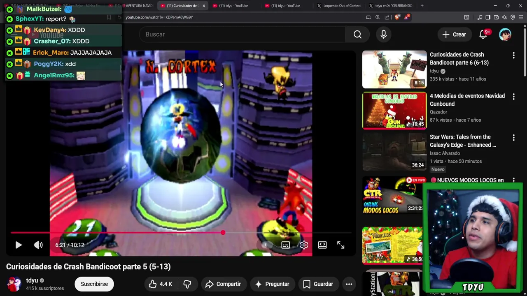Viewport: 527px width, 296px height.
Task: Open the Brave Shields lion icon
Action: (x=397, y=17)
